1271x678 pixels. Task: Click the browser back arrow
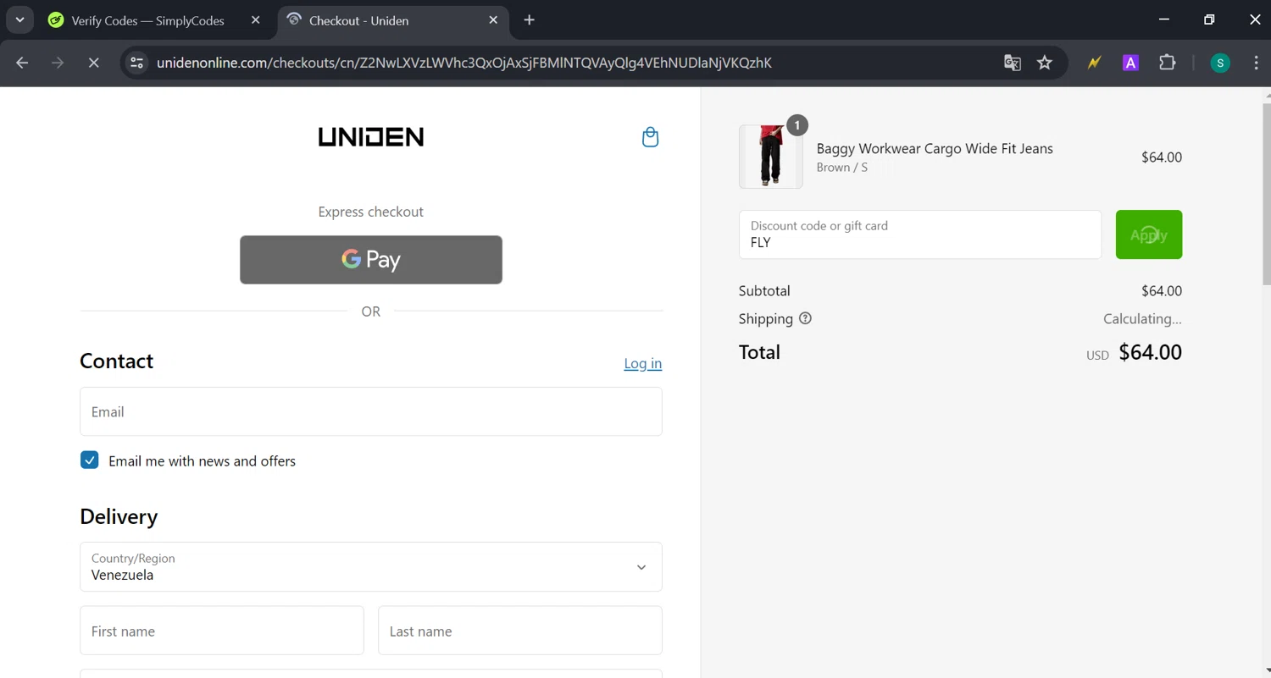[22, 63]
